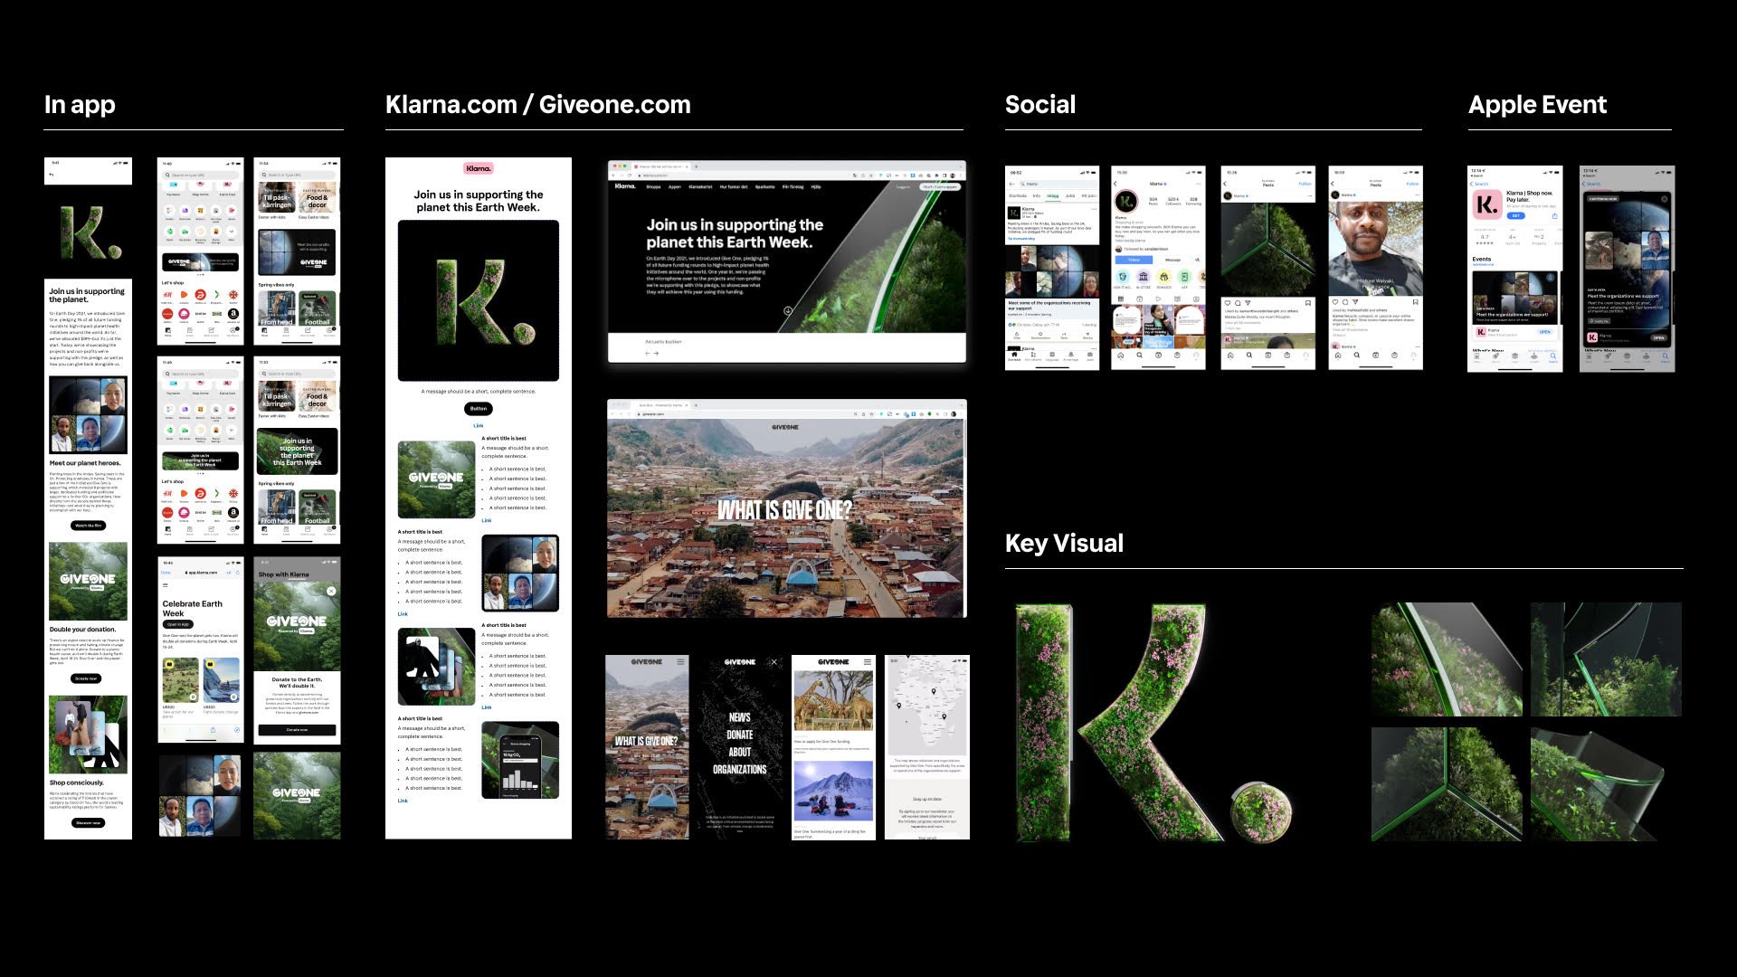Viewport: 1737px width, 977px height.
Task: Tap the bookmark icon under the foliage Instagram post
Action: (x=1308, y=303)
